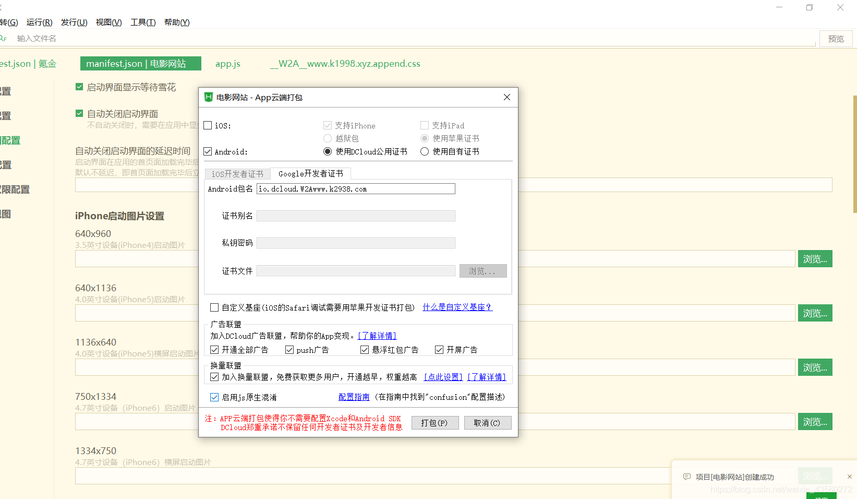The image size is (857, 499).
Task: Click the main editor vertical scrollbar
Action: click(x=855, y=154)
